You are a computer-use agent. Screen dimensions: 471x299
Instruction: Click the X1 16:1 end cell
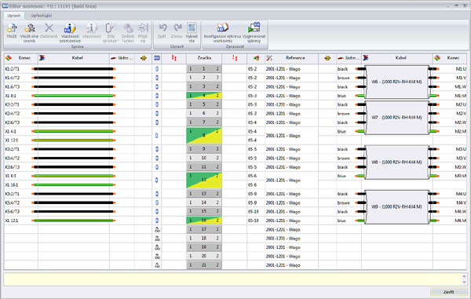(x=20, y=185)
